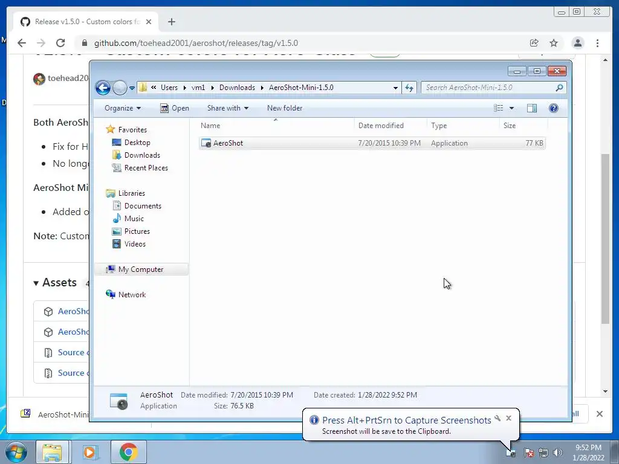Click the search magnifier icon in Explorer
Viewport: 619px width, 464px height.
(x=559, y=88)
